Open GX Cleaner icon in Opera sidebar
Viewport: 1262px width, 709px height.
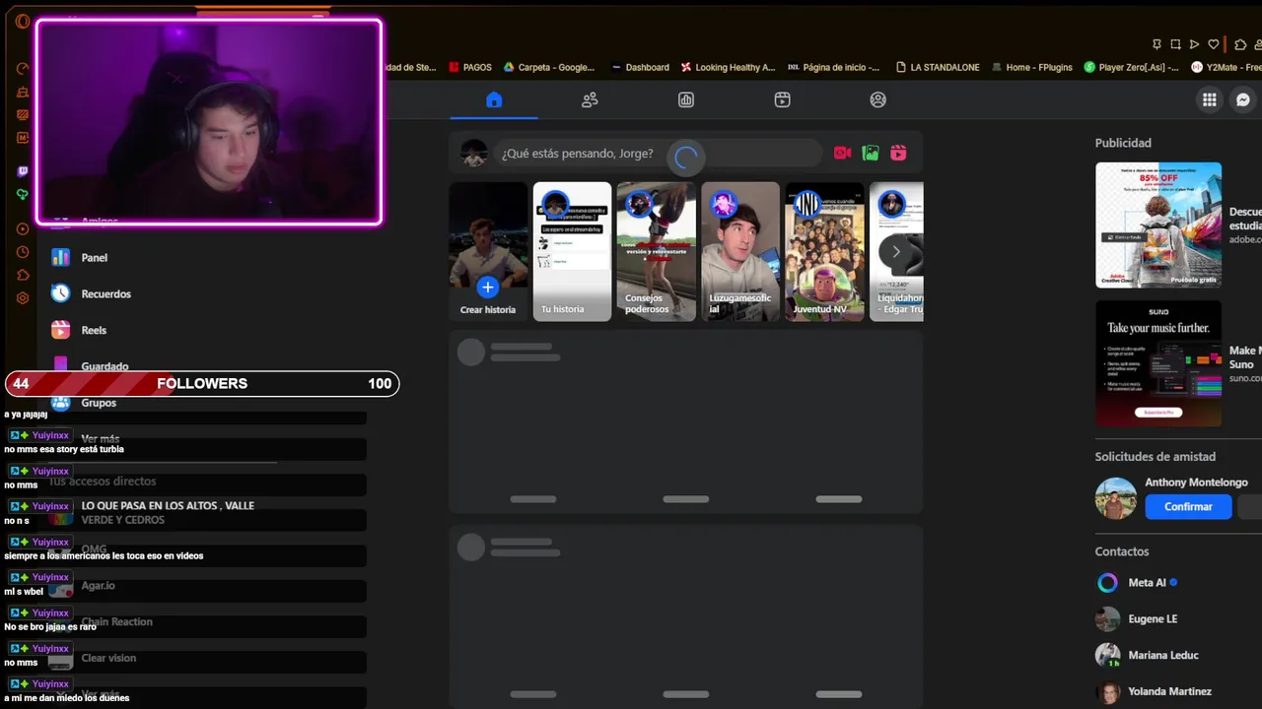23,92
